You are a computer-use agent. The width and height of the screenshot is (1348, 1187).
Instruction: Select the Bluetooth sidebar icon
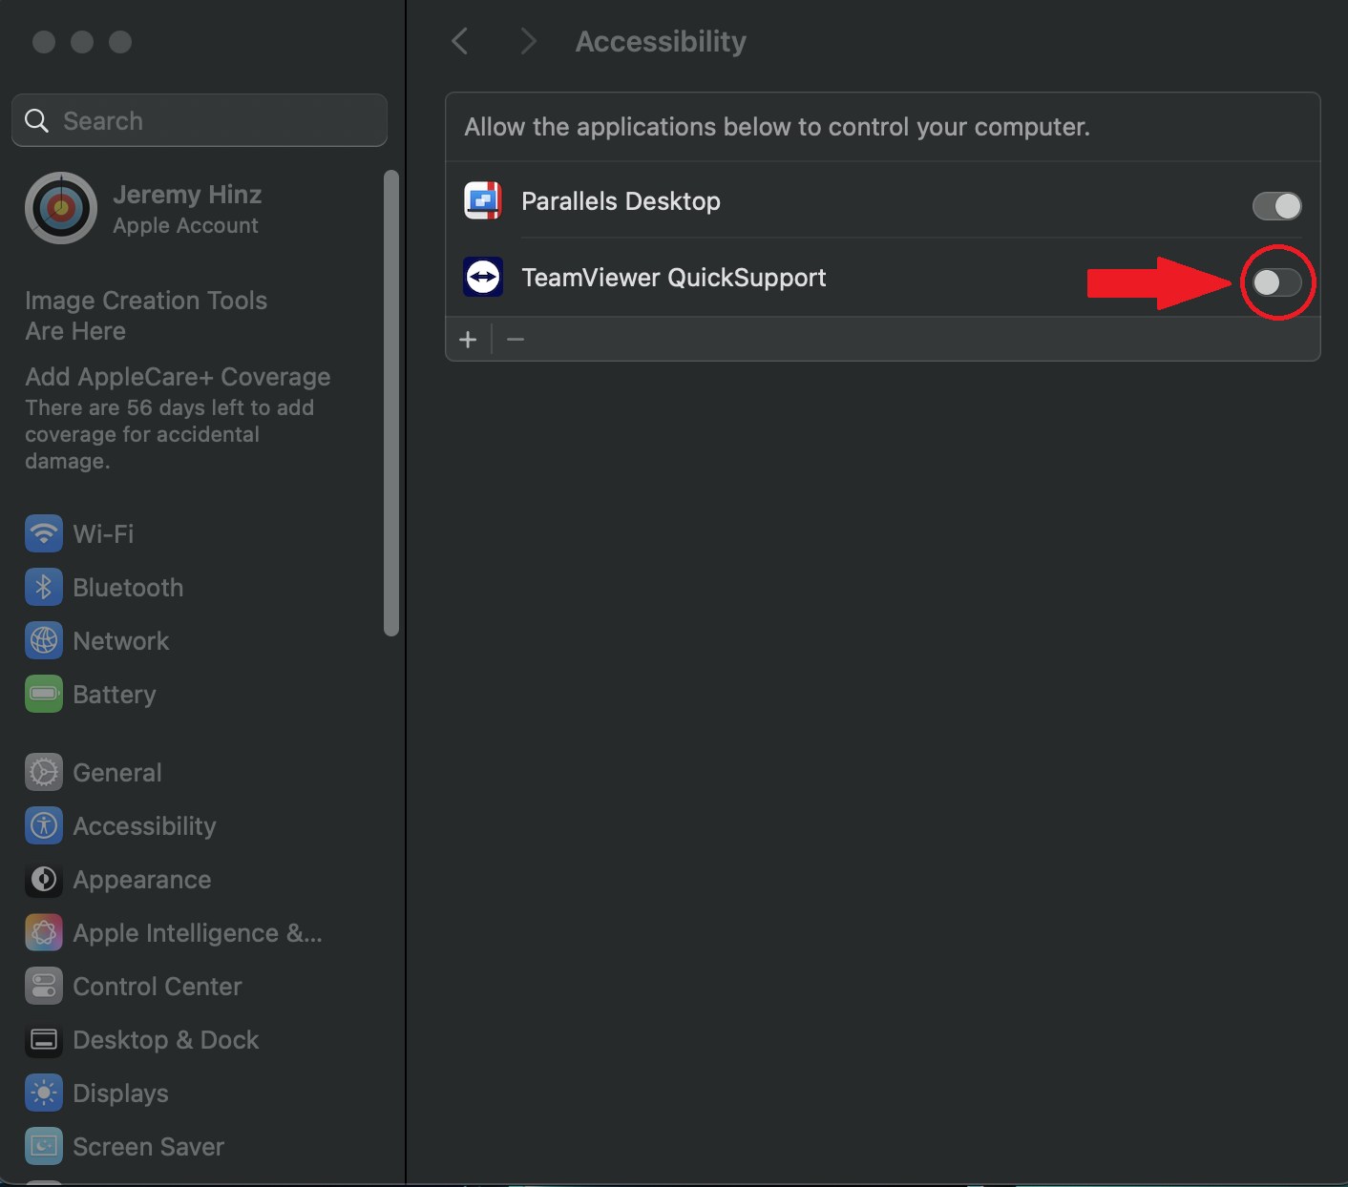[44, 587]
